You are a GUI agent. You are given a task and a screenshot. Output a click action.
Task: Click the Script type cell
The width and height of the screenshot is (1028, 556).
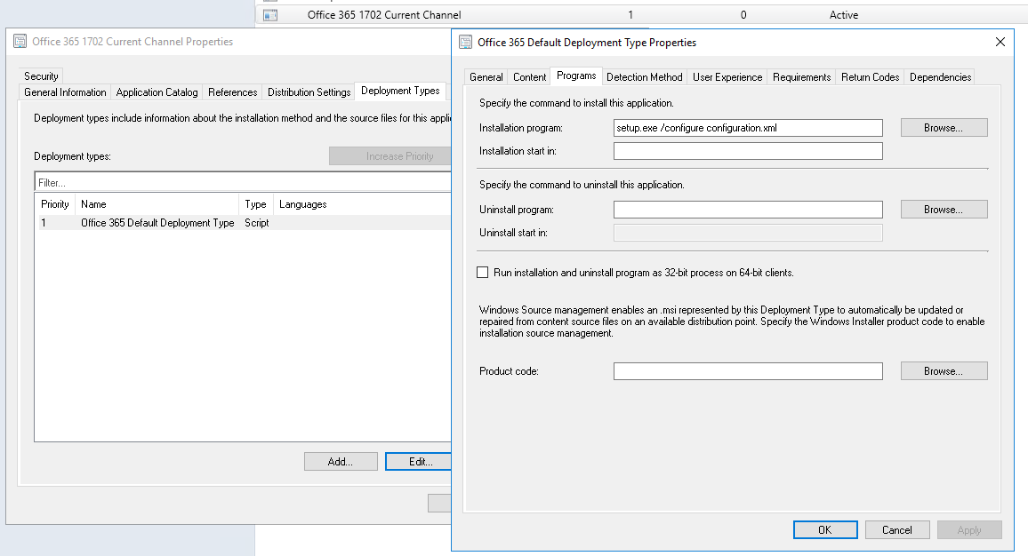pyautogui.click(x=257, y=223)
